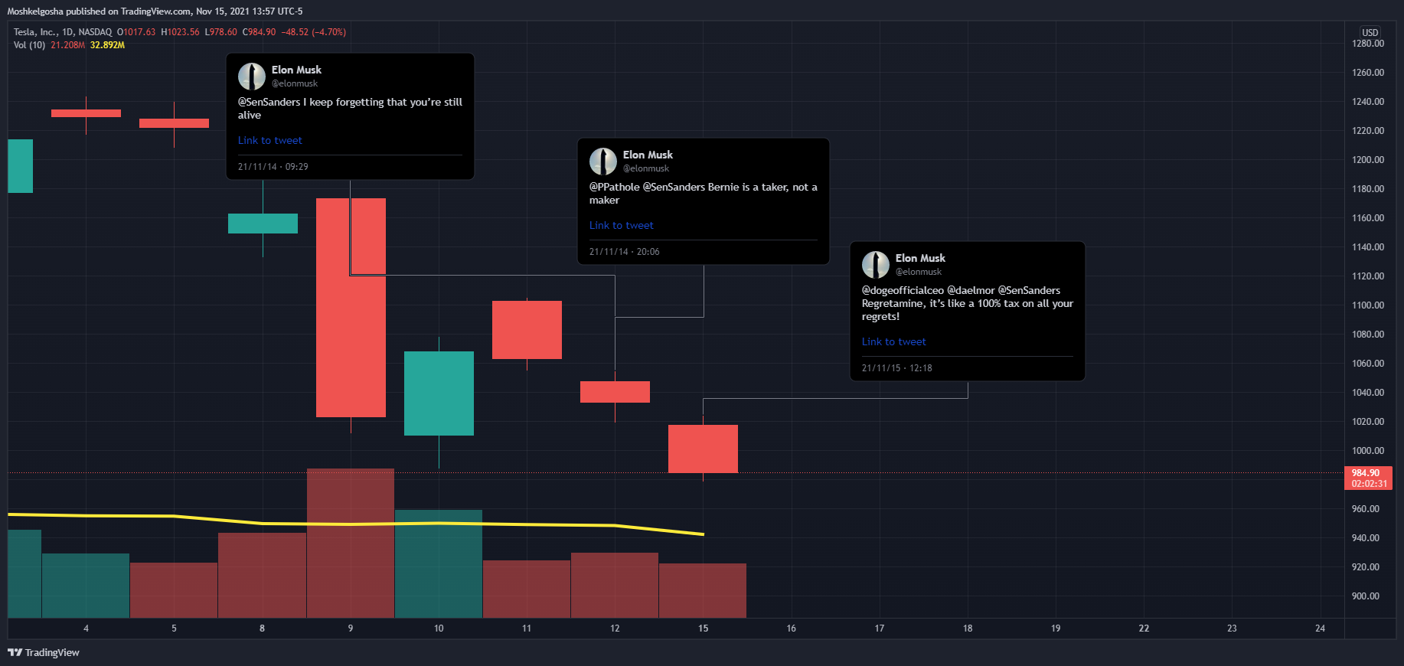Click the Vol (10) indicator label
1404x666 pixels.
pos(29,45)
